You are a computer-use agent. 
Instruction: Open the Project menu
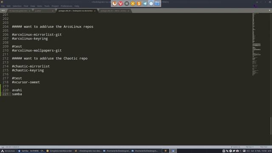[55, 6]
